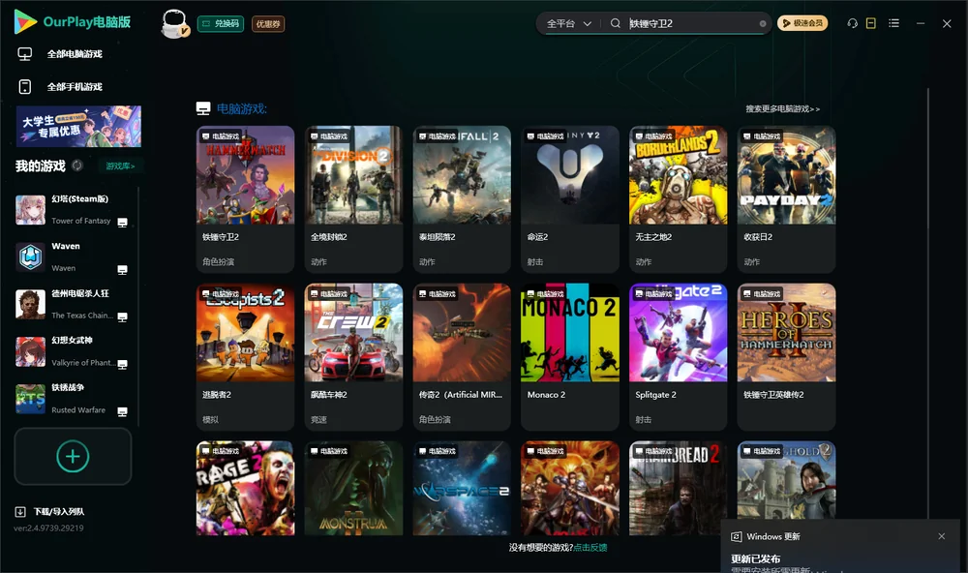Open 全部手机游戏 in the sidebar

(75, 87)
